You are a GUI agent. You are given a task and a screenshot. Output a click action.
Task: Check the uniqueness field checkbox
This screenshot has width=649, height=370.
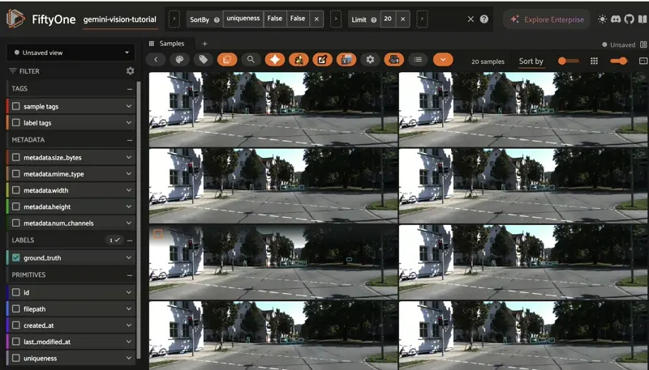[x=16, y=358]
